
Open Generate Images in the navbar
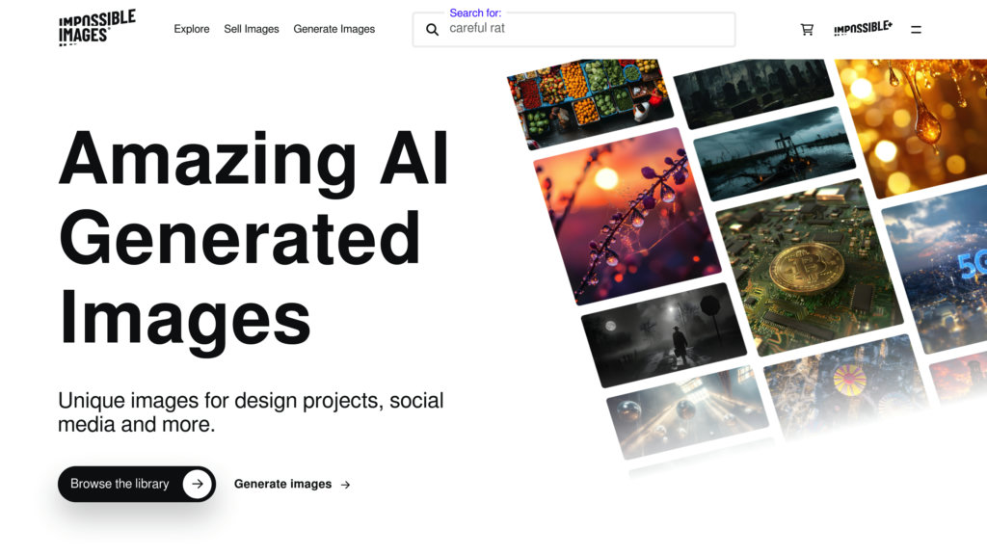(334, 29)
